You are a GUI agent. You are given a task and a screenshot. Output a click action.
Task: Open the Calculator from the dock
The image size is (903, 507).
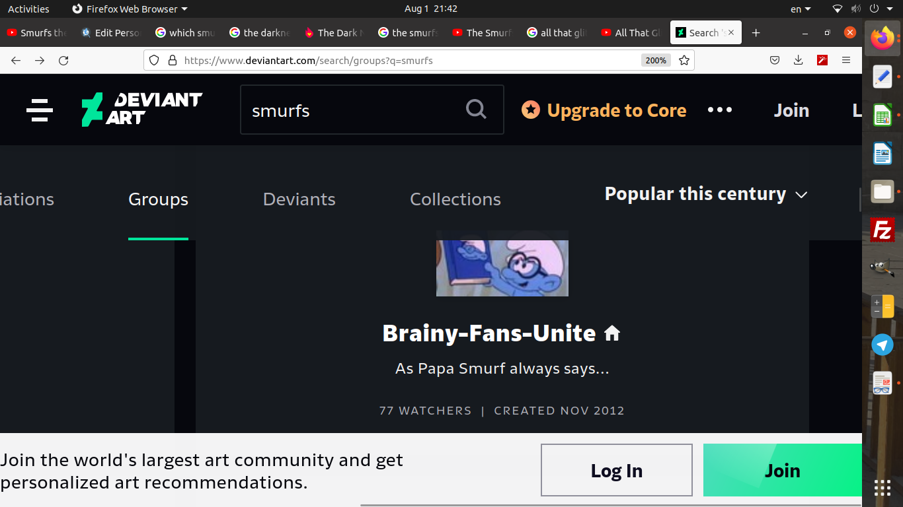point(883,306)
